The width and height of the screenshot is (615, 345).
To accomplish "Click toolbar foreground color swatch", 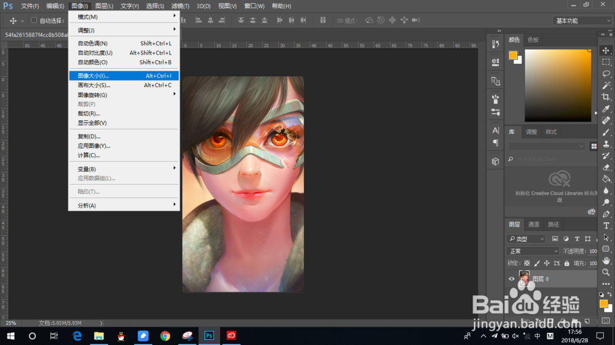I will tap(604, 303).
